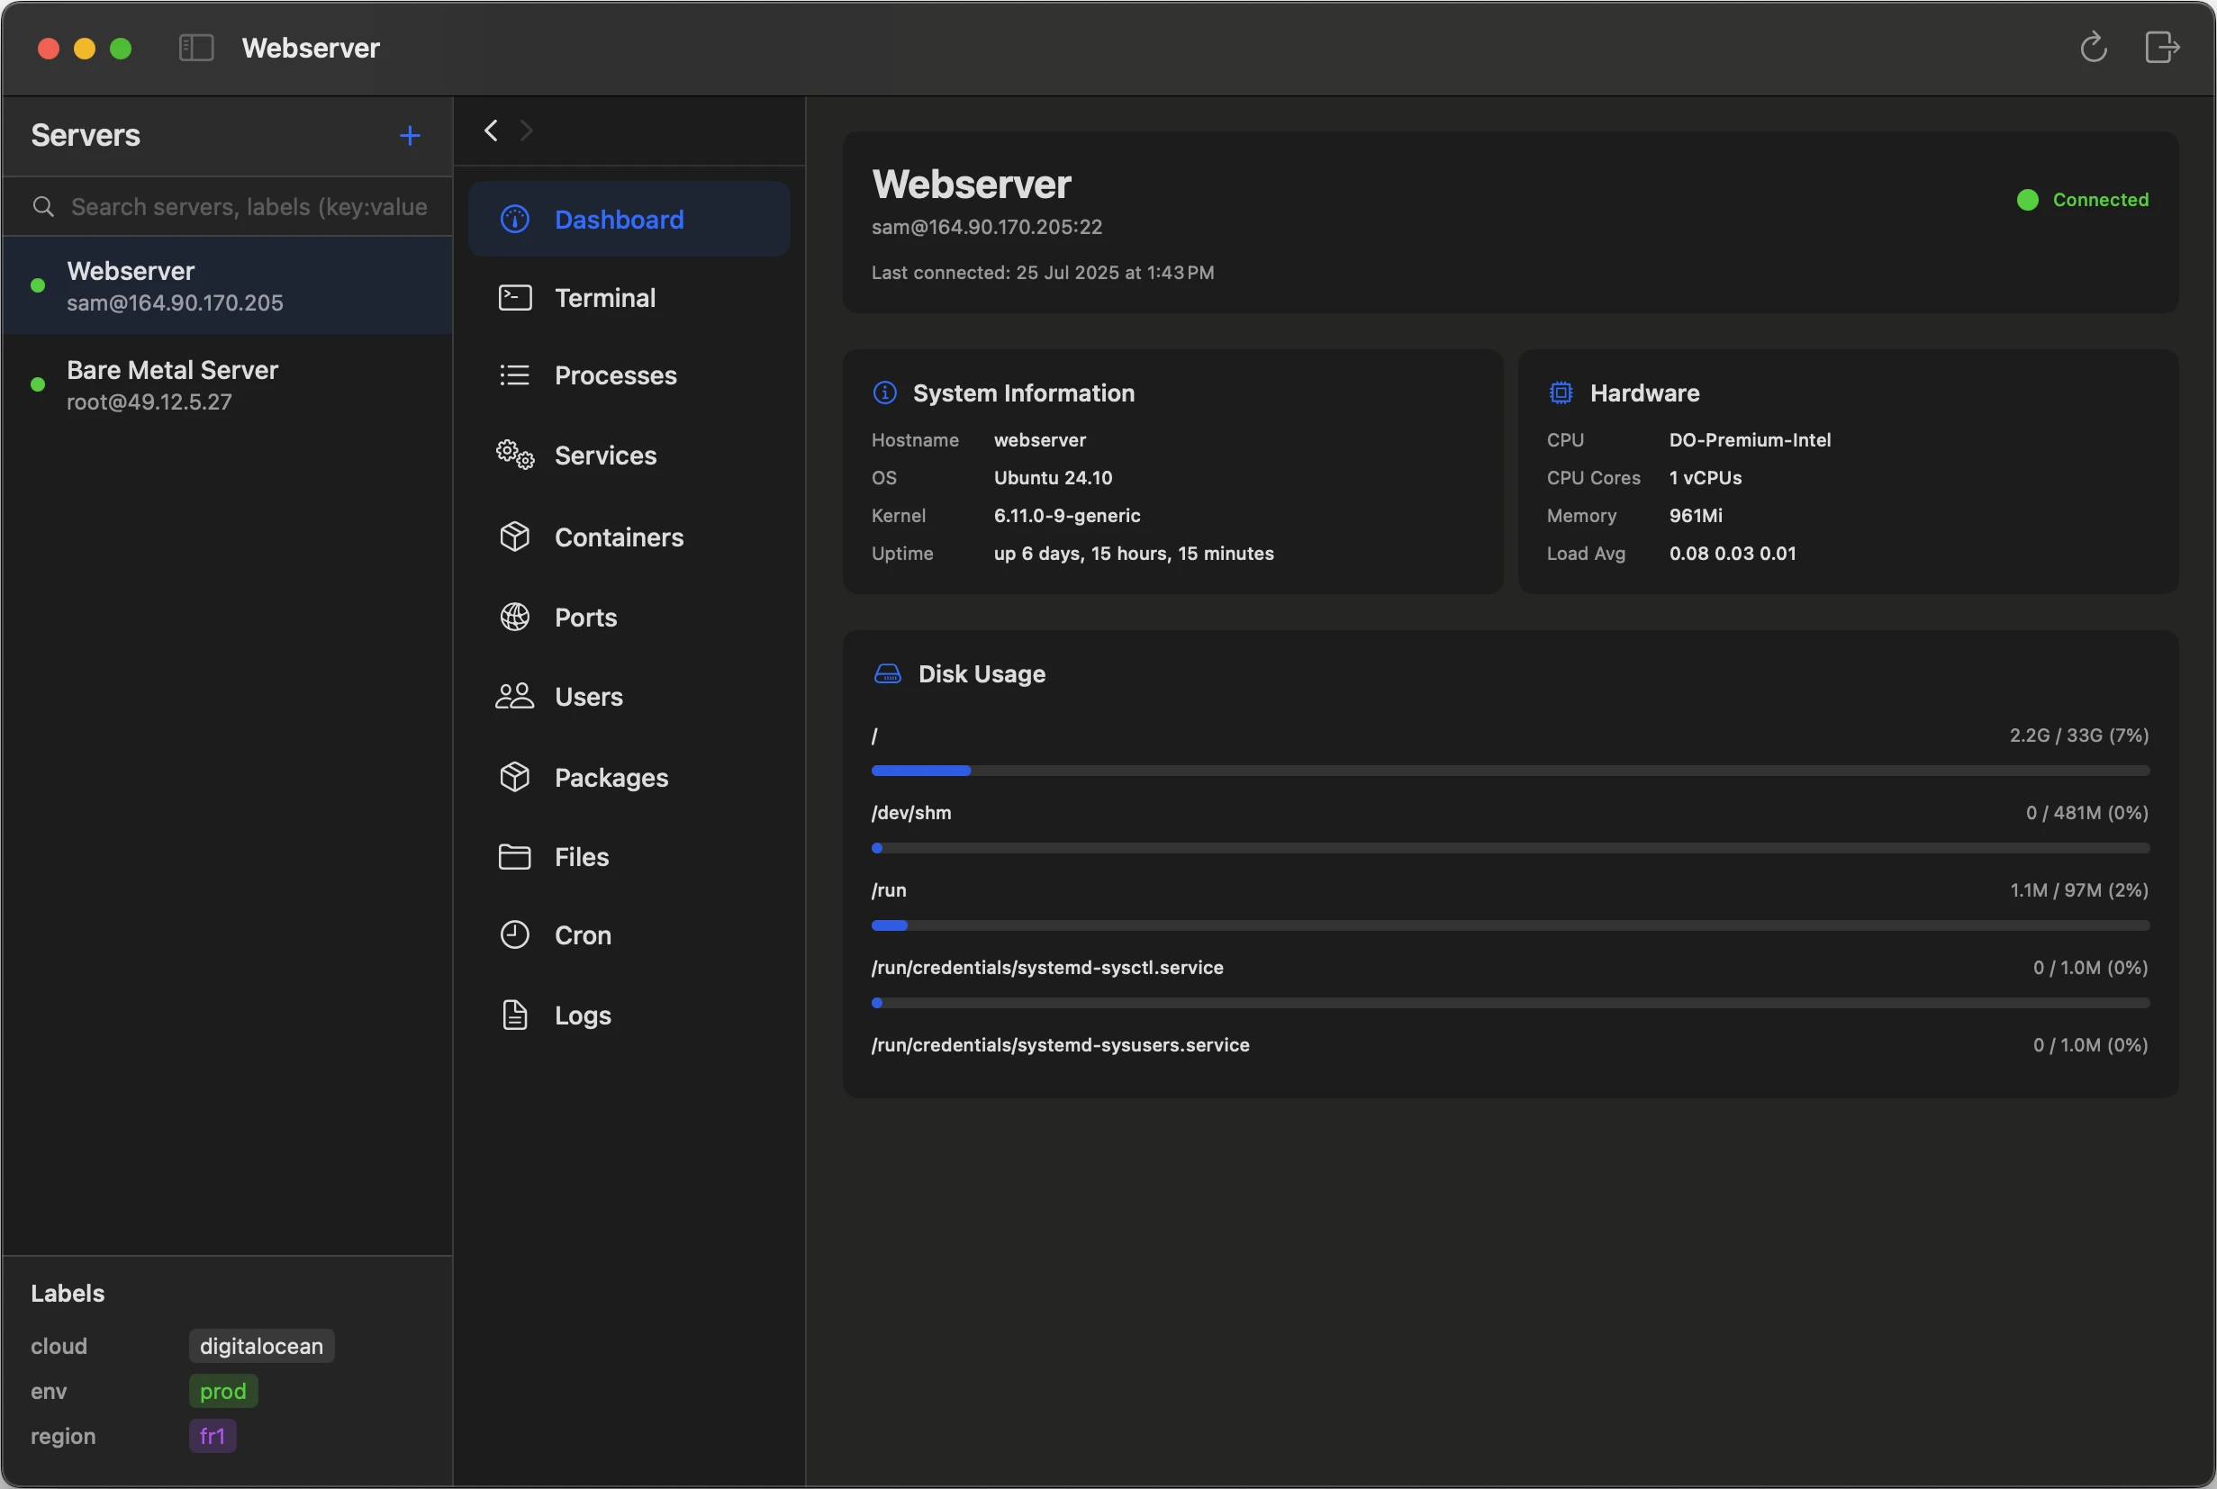
Task: Click the fr1 region label
Action: [213, 1436]
